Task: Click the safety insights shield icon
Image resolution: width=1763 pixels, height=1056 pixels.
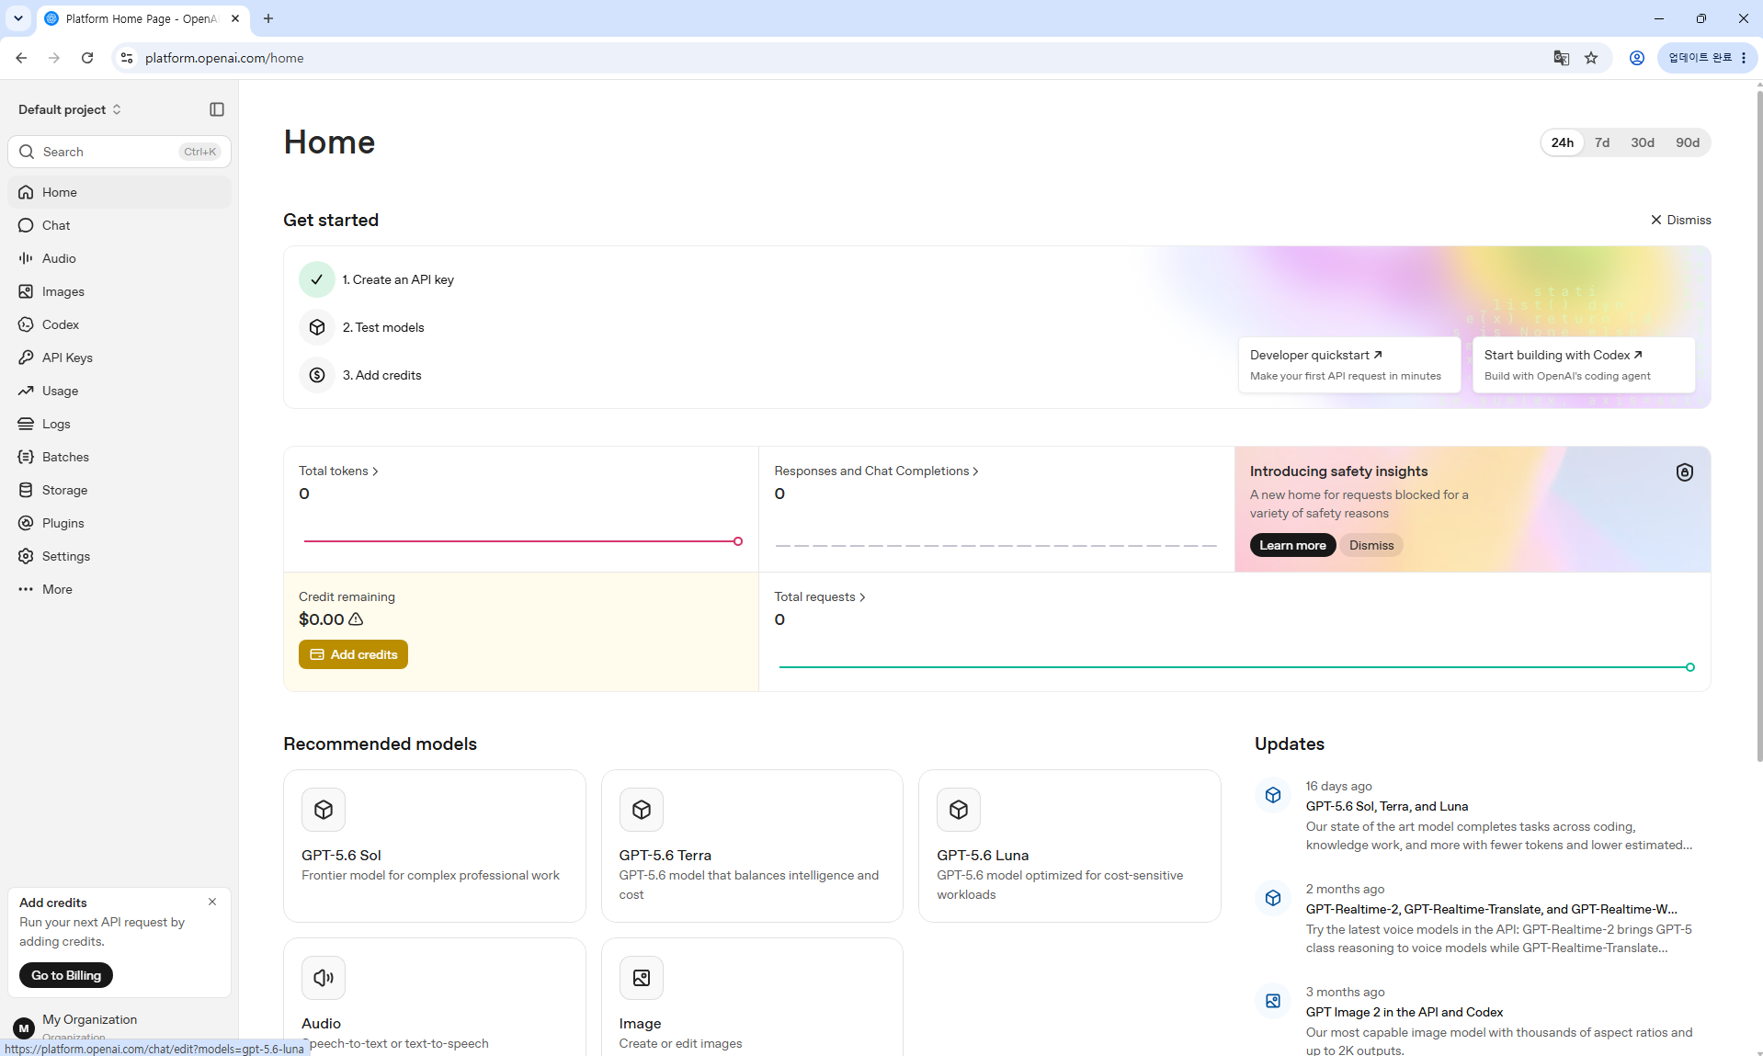Action: [x=1685, y=472]
